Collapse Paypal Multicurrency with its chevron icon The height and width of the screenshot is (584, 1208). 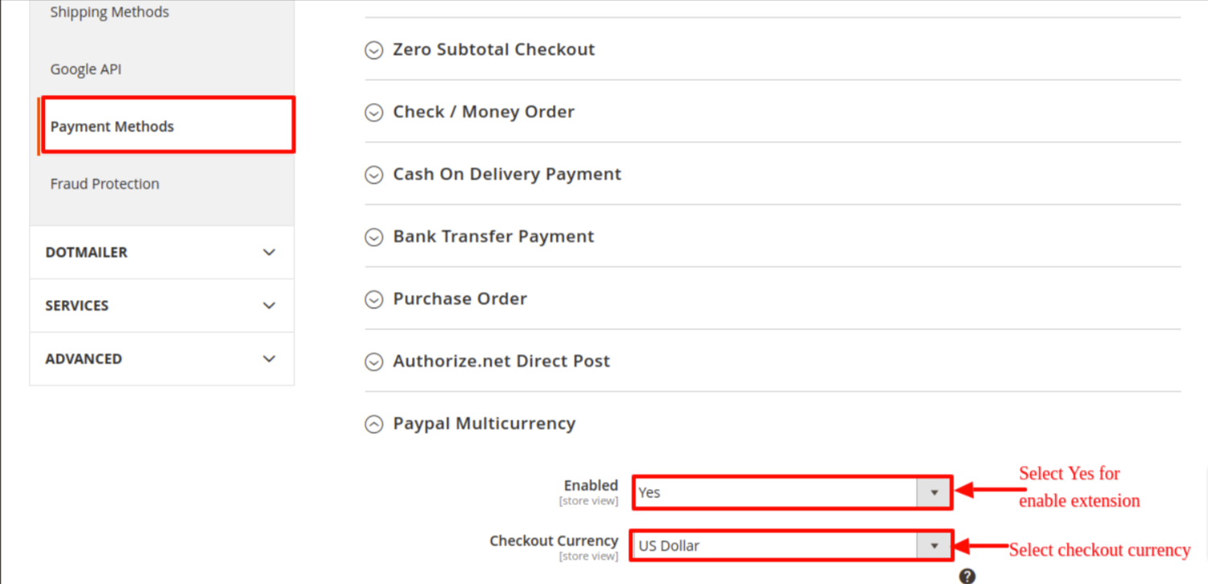(373, 424)
